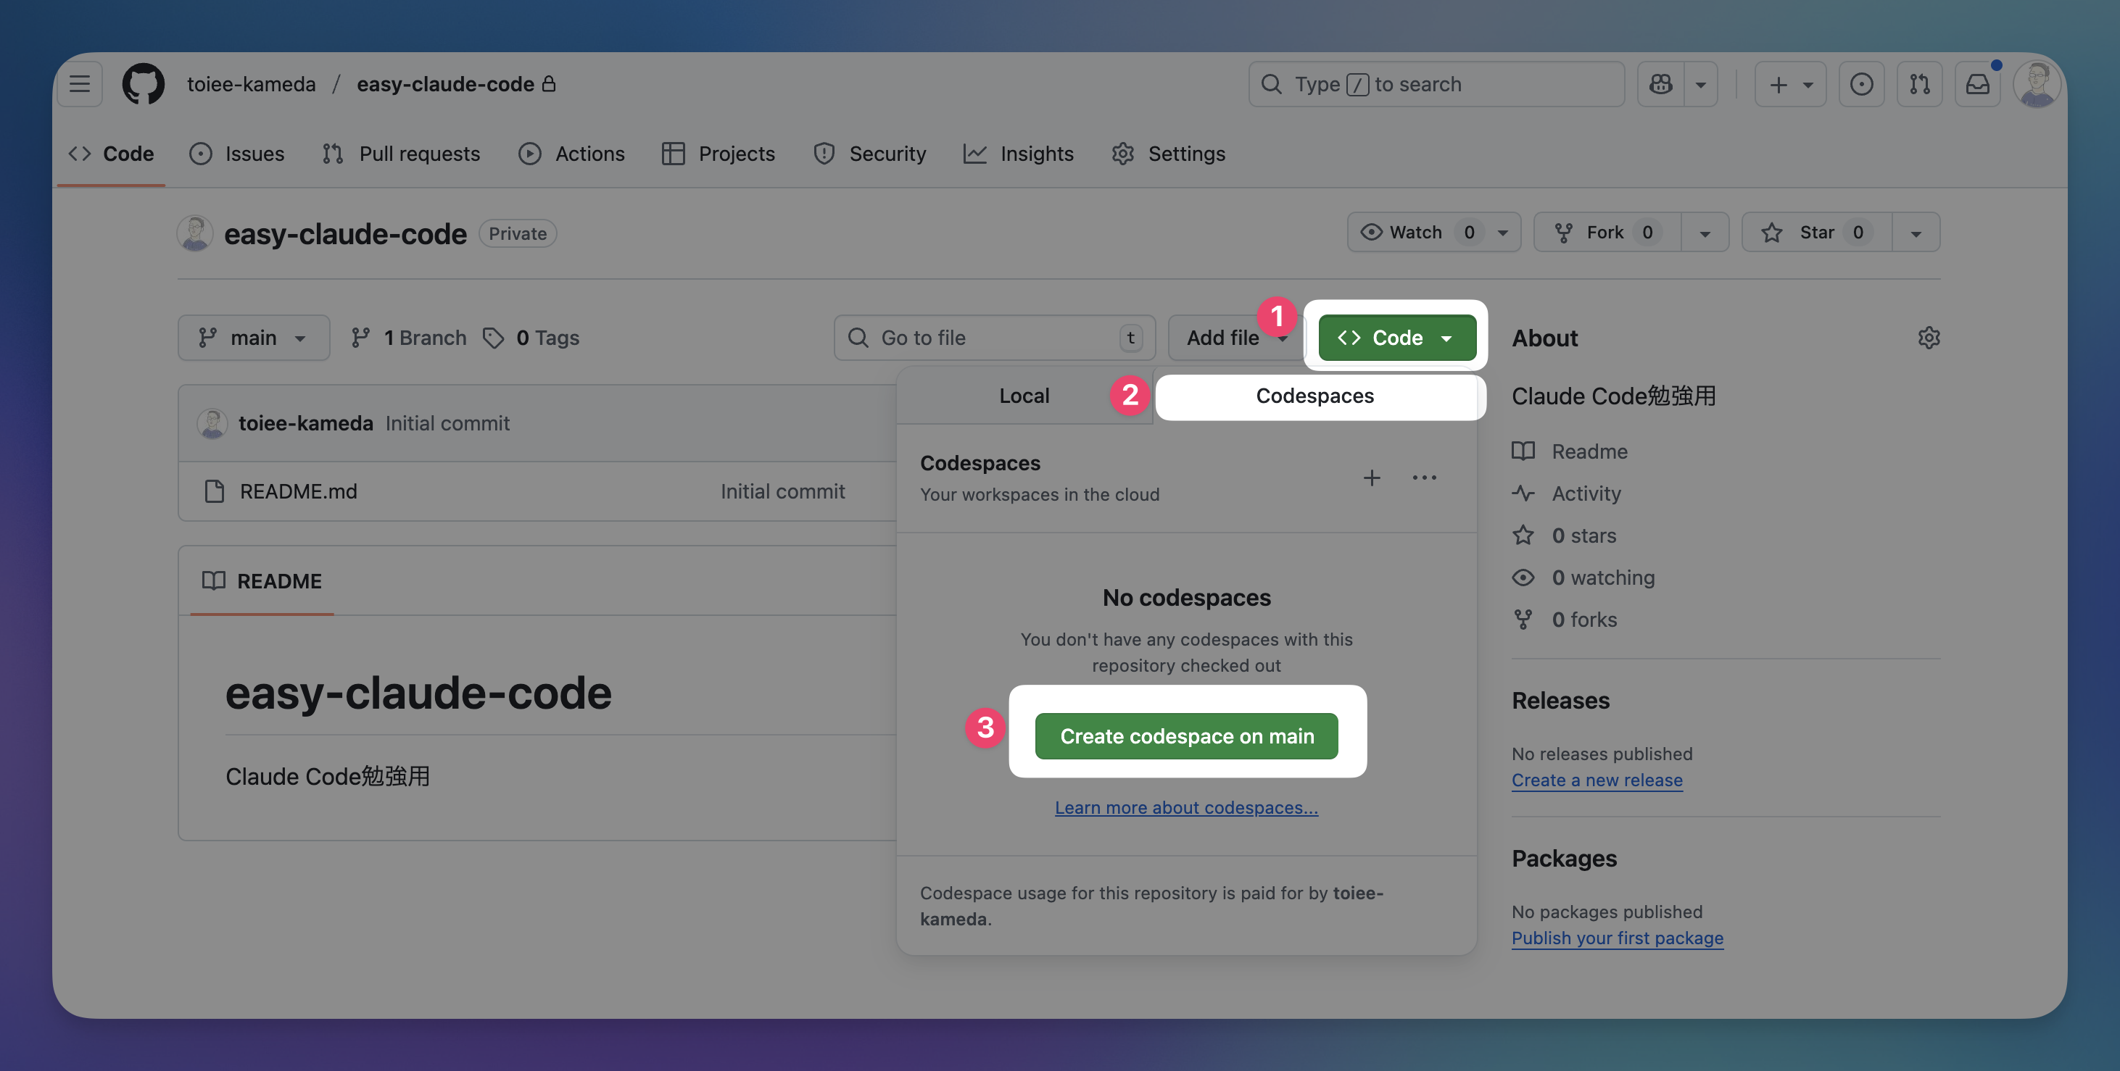The width and height of the screenshot is (2120, 1071).
Task: Open the notifications inbox
Action: click(1978, 84)
